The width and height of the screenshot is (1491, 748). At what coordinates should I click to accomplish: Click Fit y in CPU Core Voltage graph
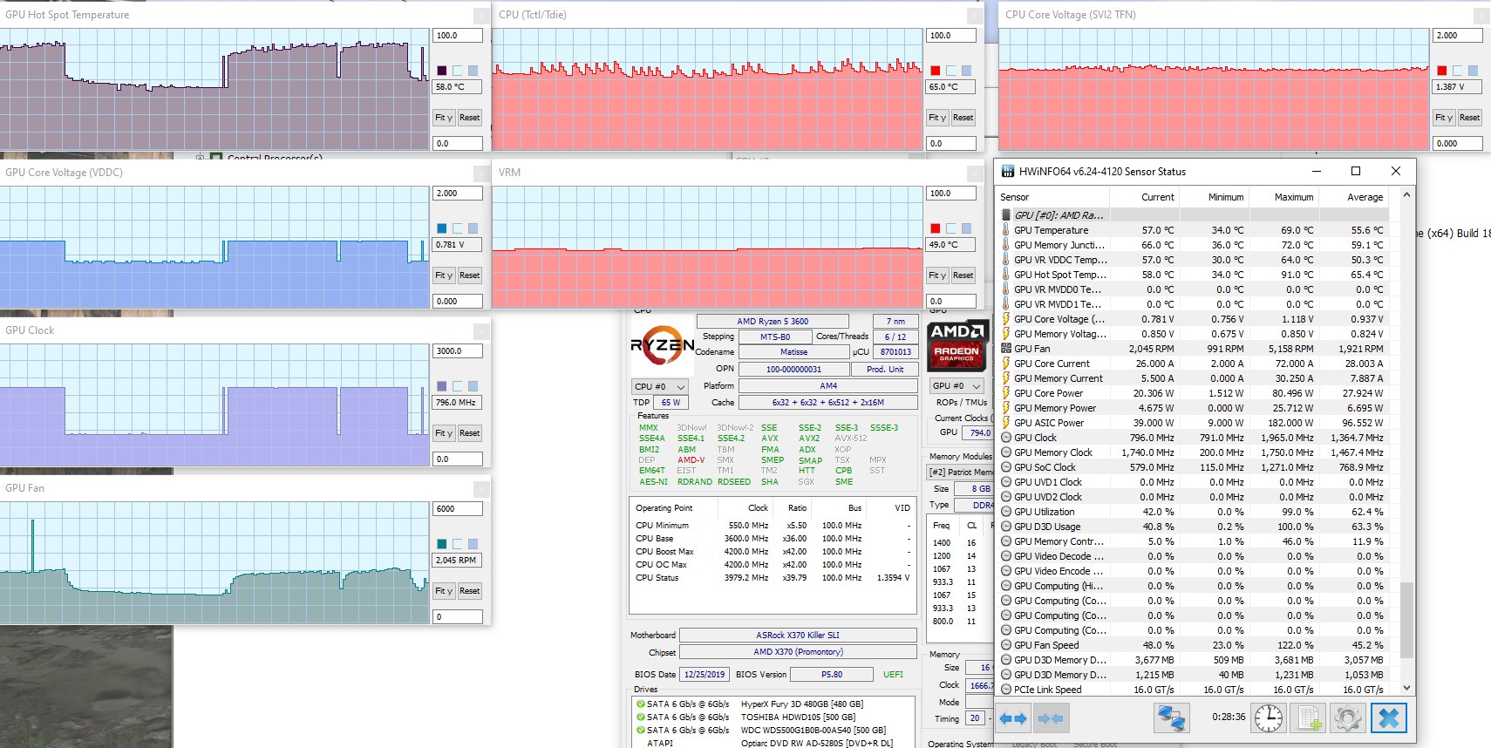[x=1443, y=118]
